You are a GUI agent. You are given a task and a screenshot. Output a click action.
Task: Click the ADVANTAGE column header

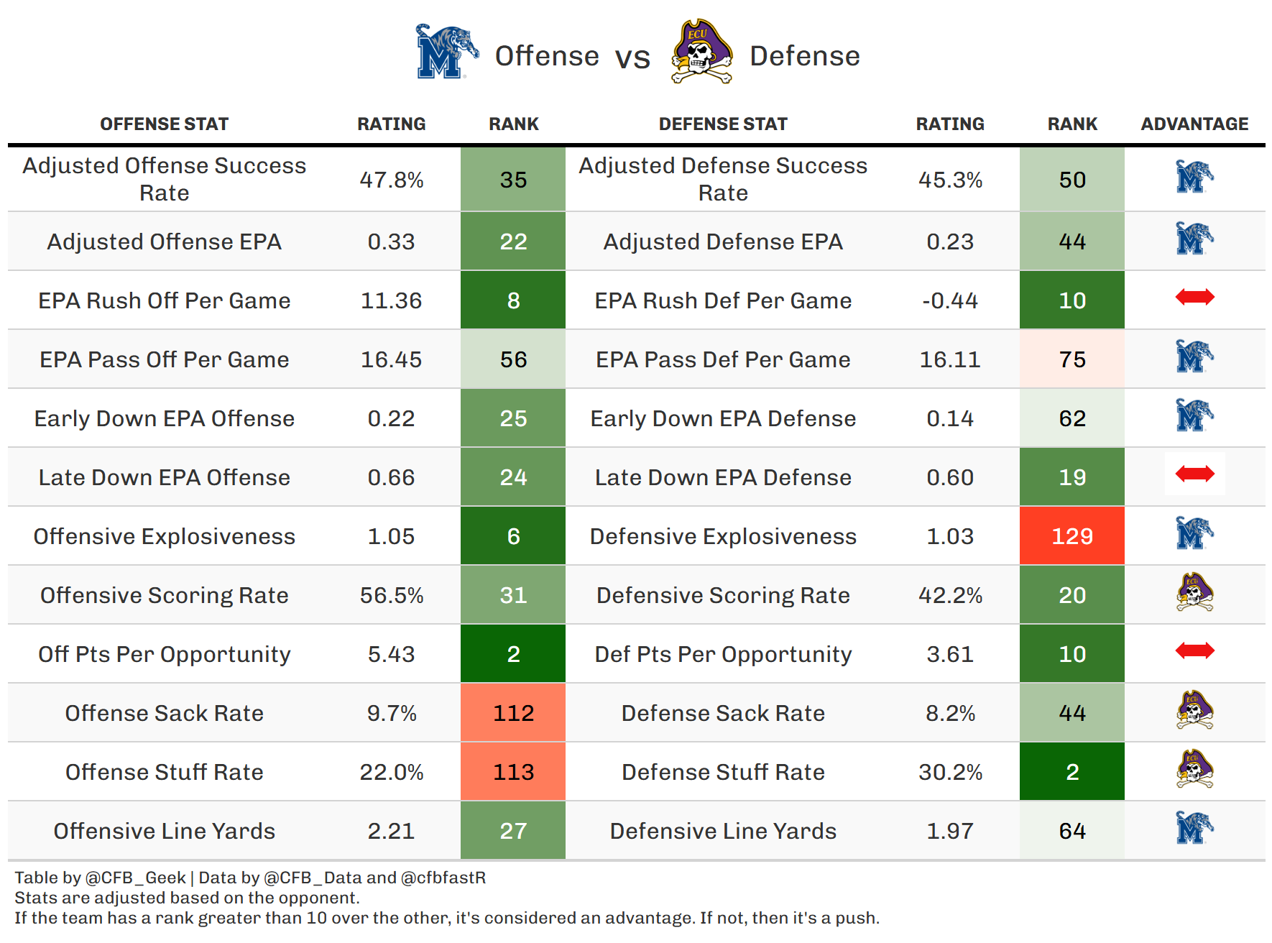(x=1194, y=124)
